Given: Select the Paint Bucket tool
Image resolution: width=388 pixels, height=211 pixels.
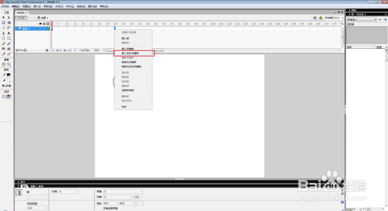Looking at the screenshot, I should point(9,49).
